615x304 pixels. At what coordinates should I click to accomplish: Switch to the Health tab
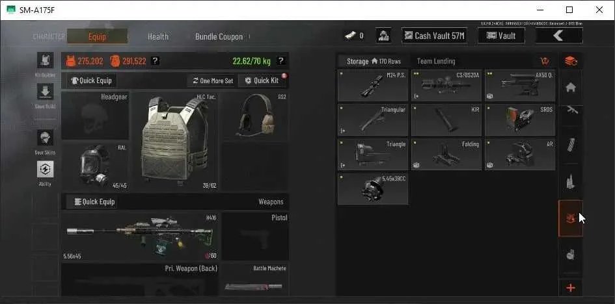point(158,37)
